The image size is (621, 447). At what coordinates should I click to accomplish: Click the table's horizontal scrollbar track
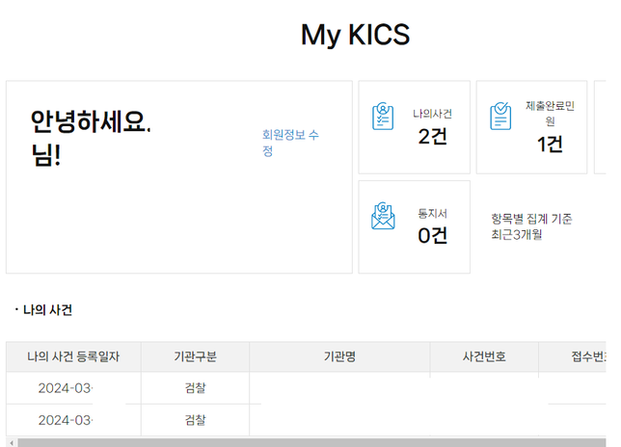[309, 442]
